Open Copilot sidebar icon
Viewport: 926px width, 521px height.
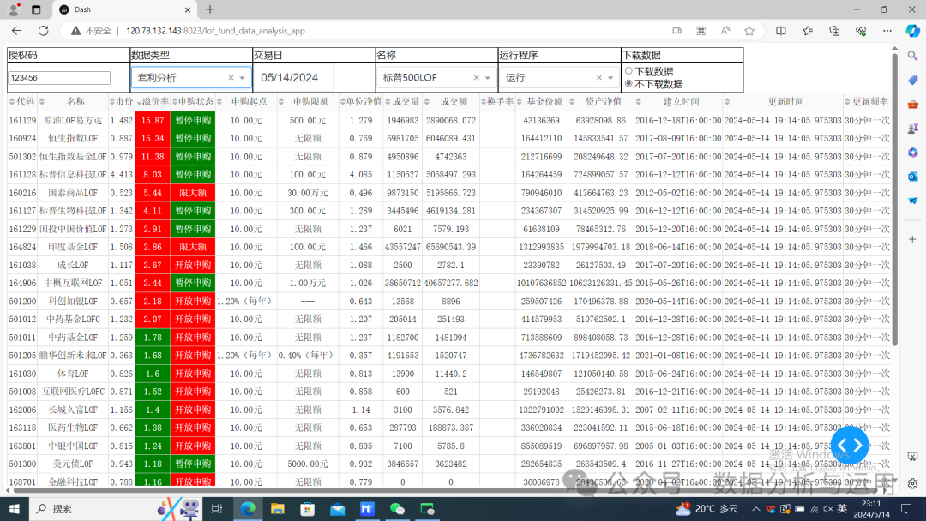[x=912, y=30]
